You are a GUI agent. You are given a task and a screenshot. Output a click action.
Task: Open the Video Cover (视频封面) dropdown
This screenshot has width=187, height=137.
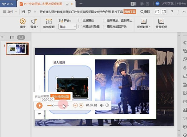point(144,24)
